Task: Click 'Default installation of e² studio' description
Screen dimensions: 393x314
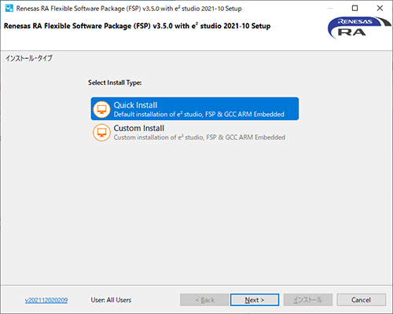Action: (199, 115)
